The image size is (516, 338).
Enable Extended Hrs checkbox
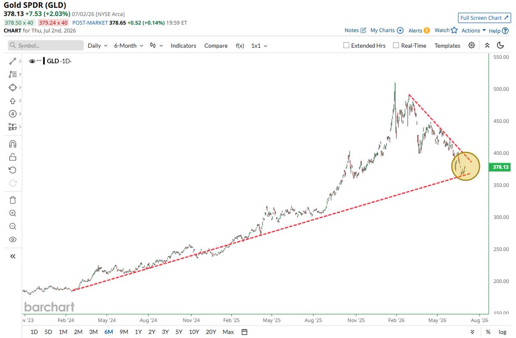[x=347, y=45]
